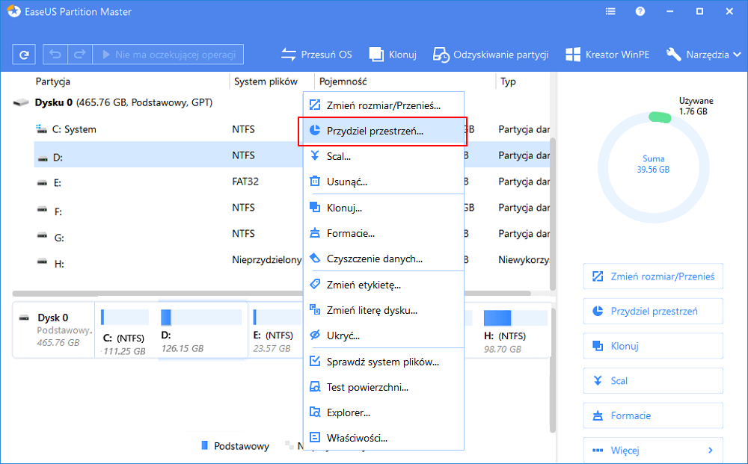
Task: Select the E: partition row in list
Action: click(x=168, y=182)
